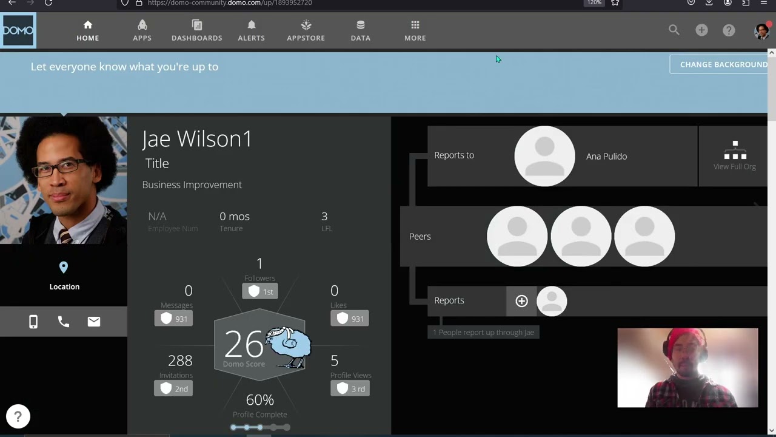This screenshot has height=437, width=776.
Task: Go to Home in the navigation bar
Action: (x=88, y=30)
